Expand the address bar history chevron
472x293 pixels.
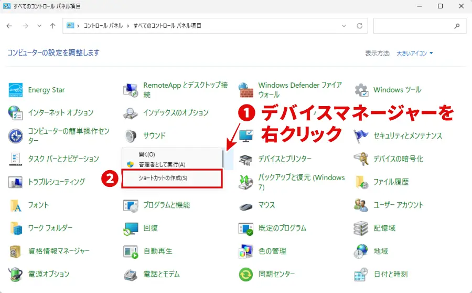coord(344,26)
